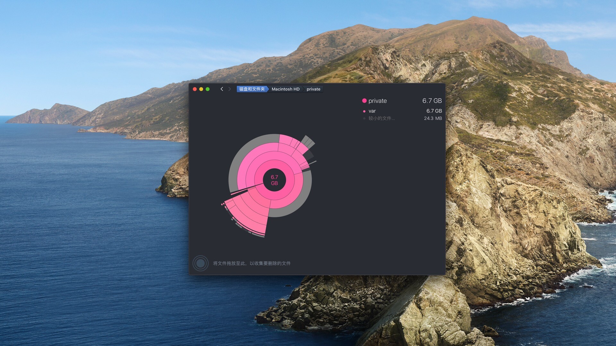
Task: Click the pink dot beside private
Action: tap(364, 101)
